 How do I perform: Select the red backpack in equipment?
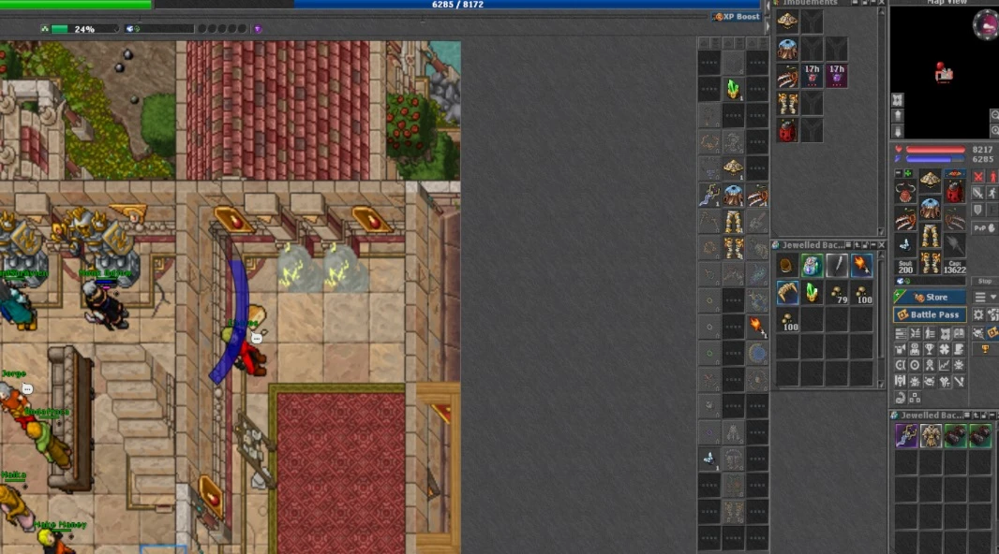coord(954,192)
